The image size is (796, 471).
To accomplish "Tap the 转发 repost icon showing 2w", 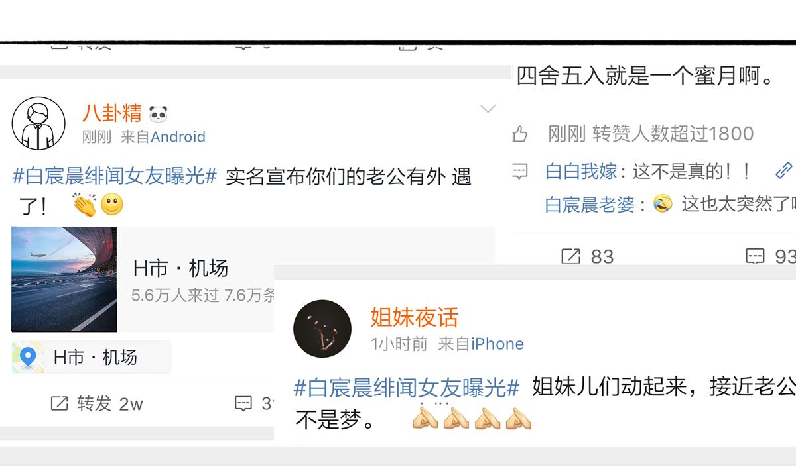I will pos(58,403).
